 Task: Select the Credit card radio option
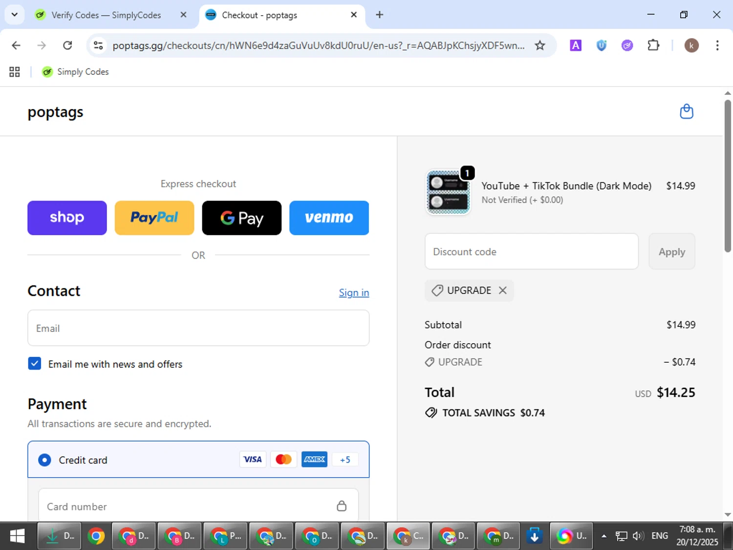(x=44, y=460)
